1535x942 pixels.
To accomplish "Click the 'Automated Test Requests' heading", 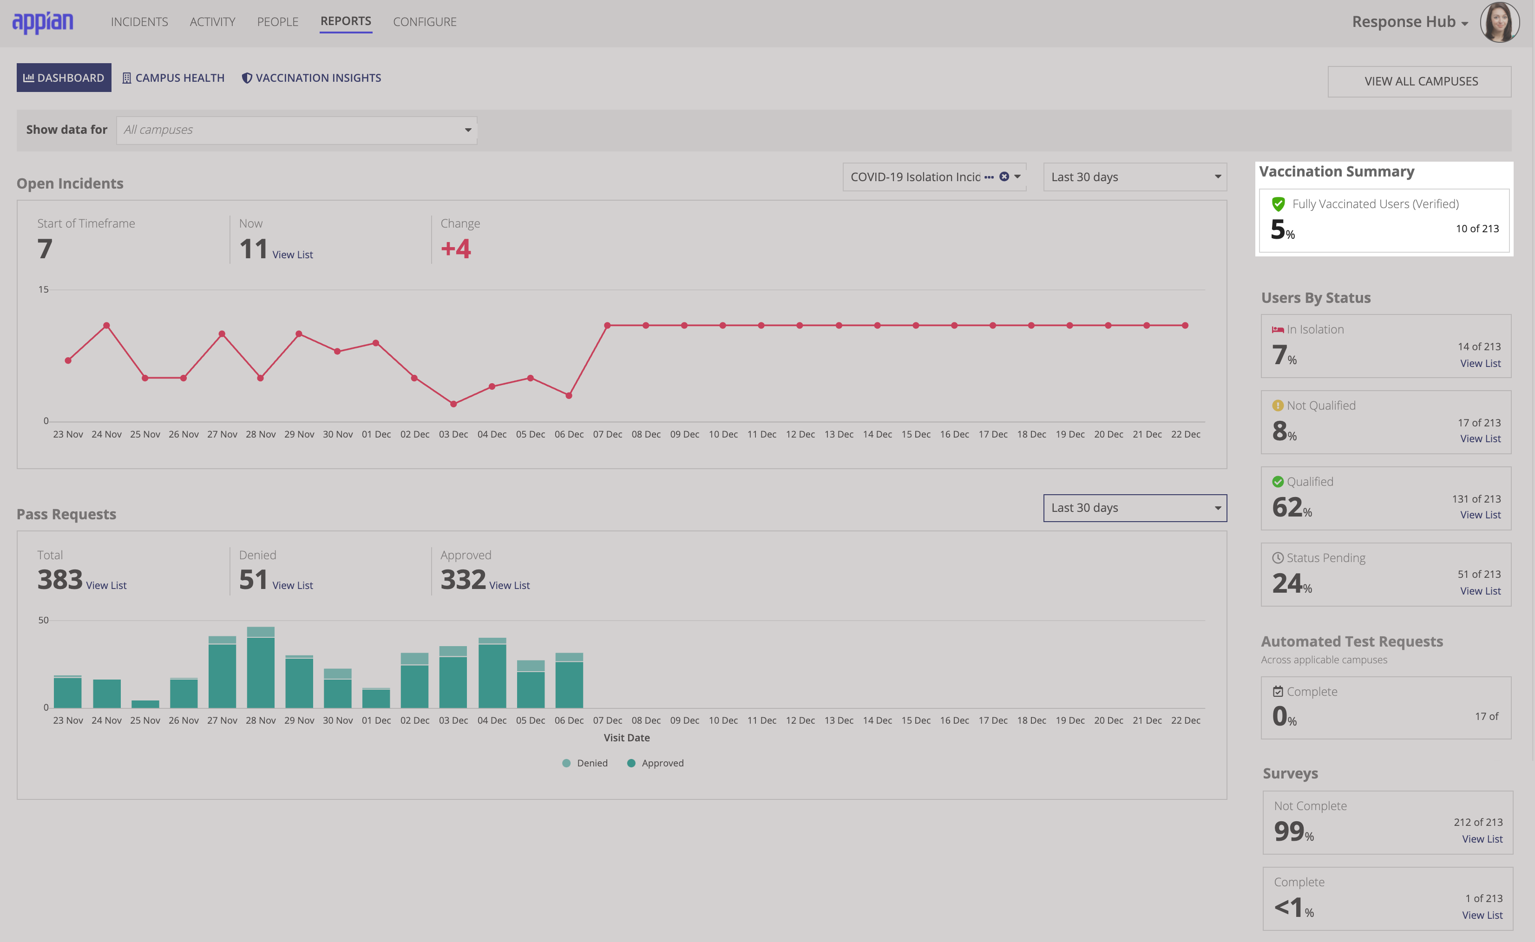I will pyautogui.click(x=1351, y=641).
